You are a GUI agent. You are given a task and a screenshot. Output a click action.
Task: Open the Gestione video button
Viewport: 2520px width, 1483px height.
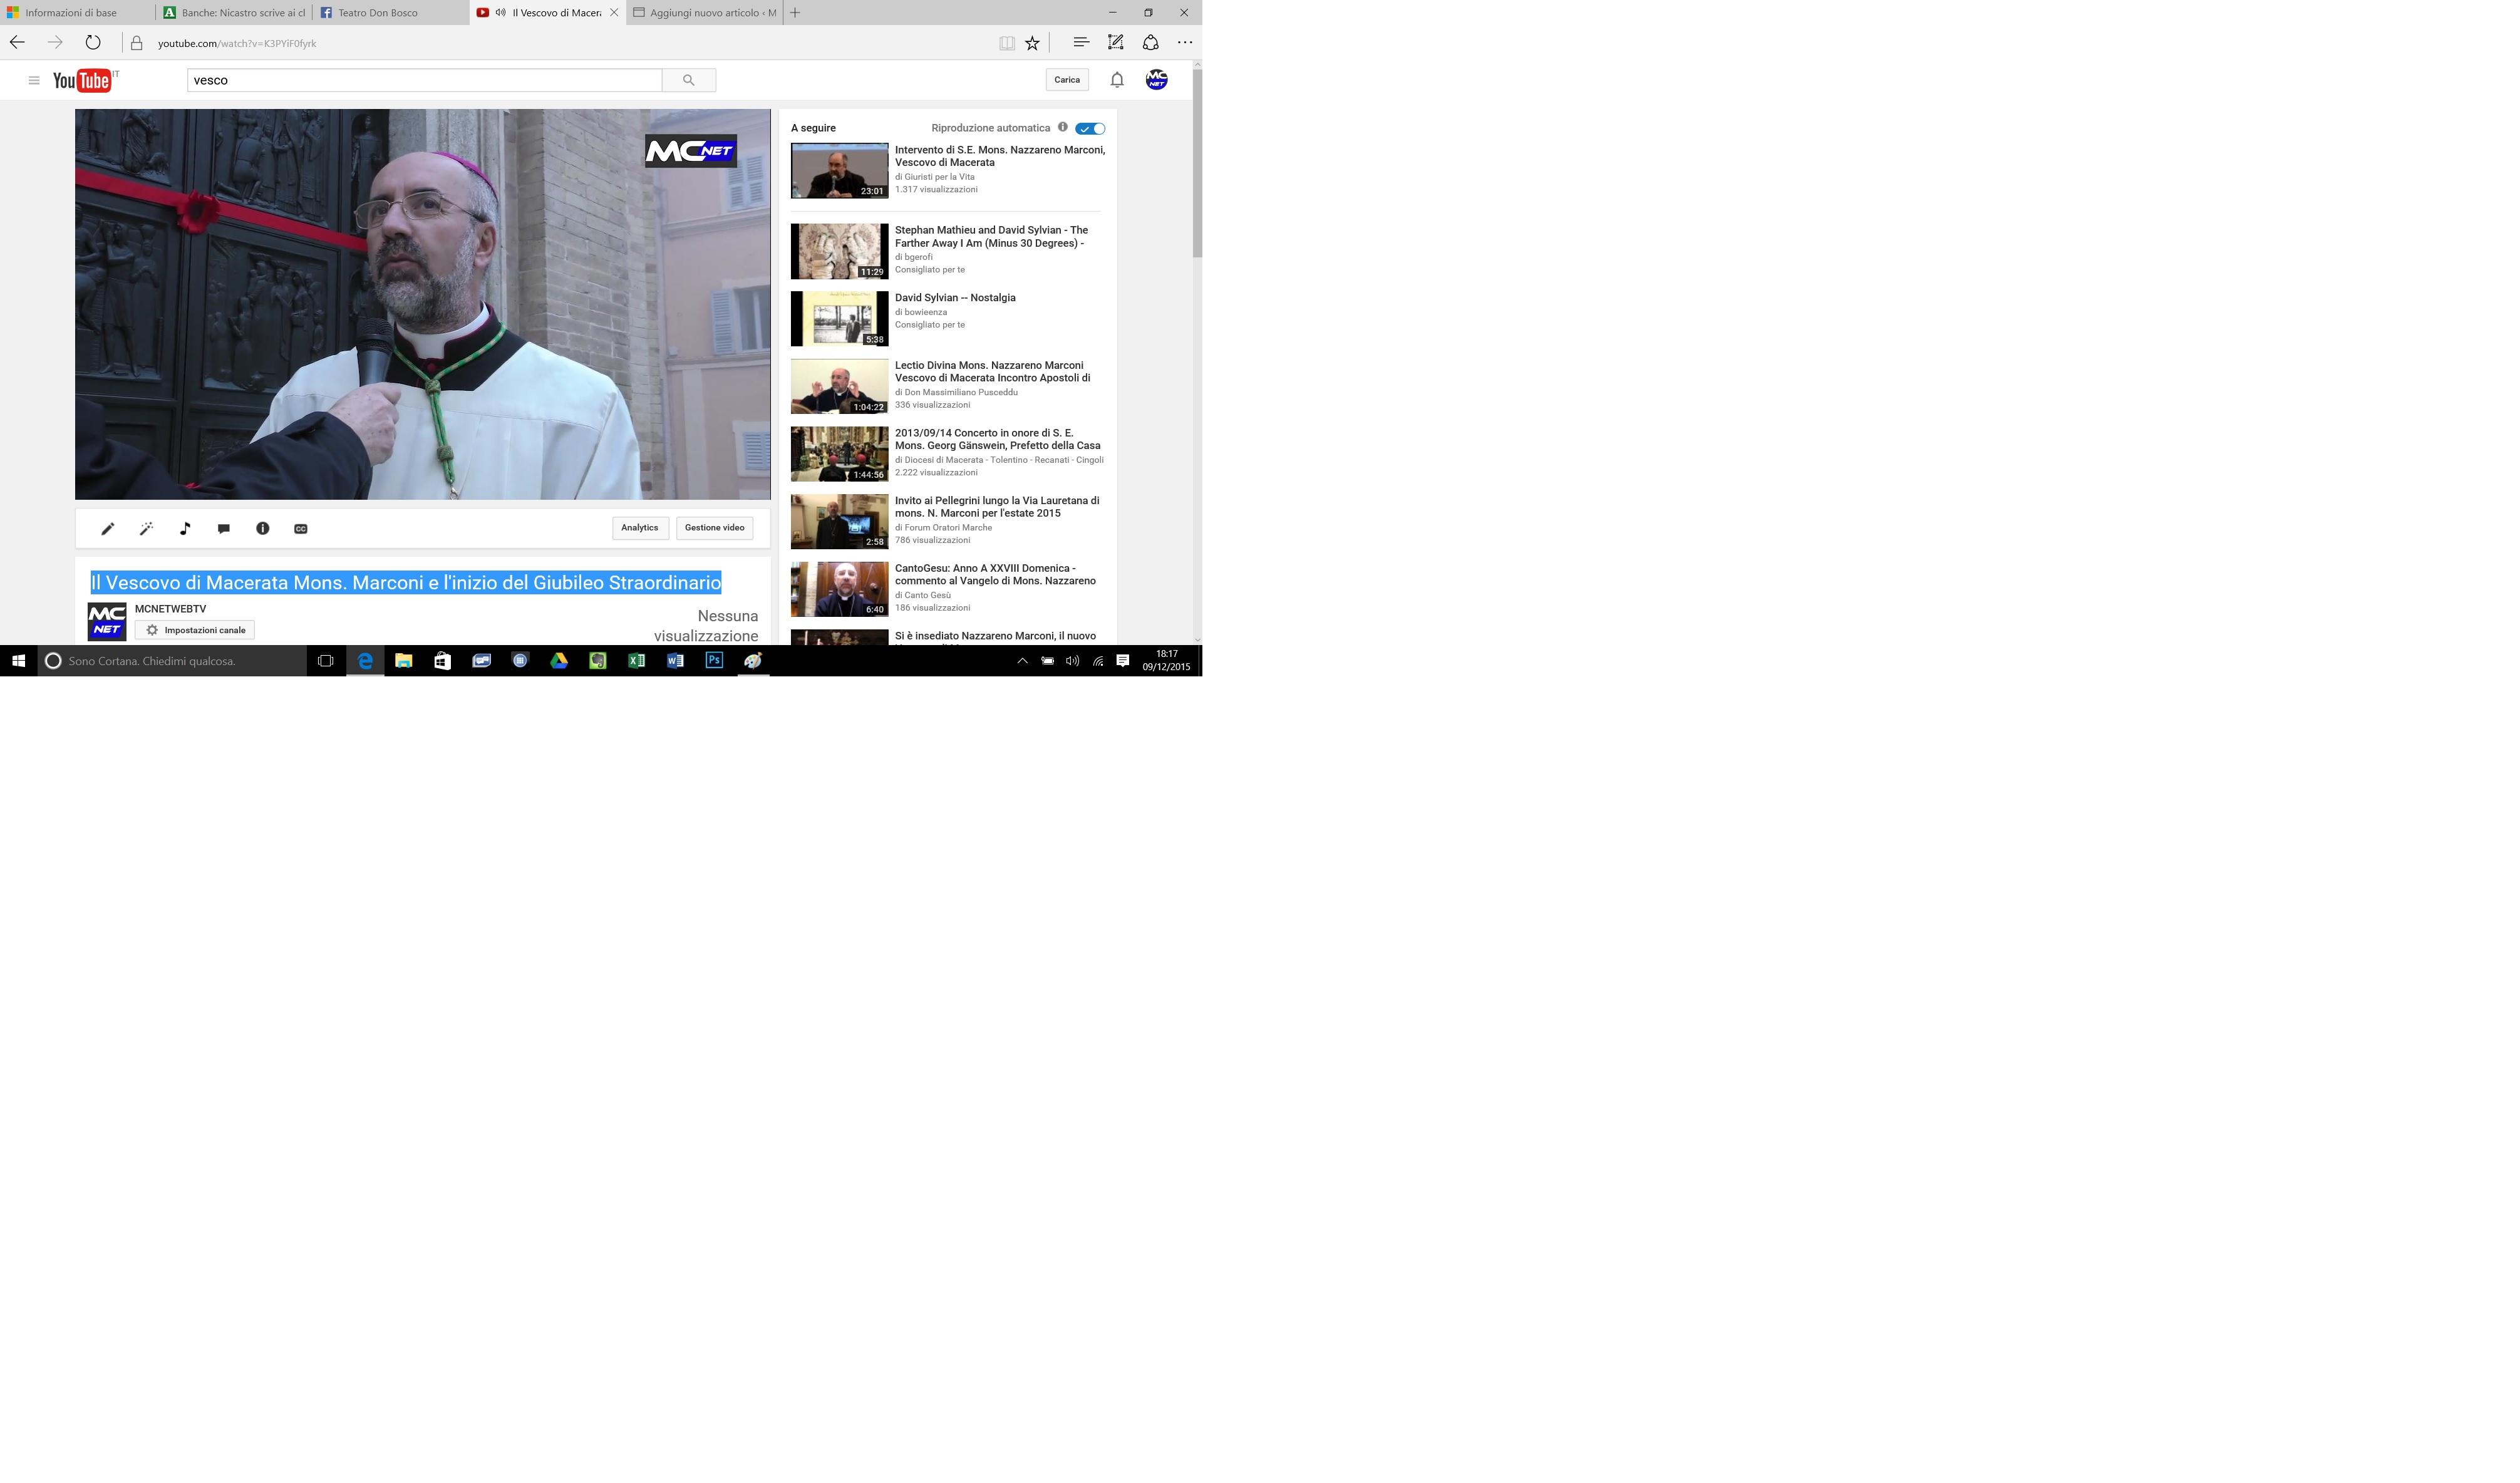(x=715, y=528)
